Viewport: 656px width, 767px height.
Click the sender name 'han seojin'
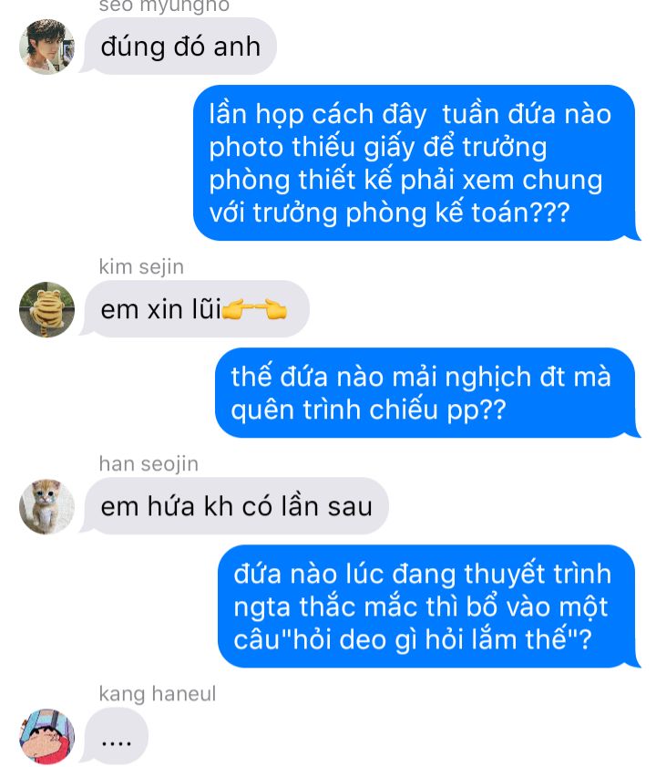pos(149,463)
